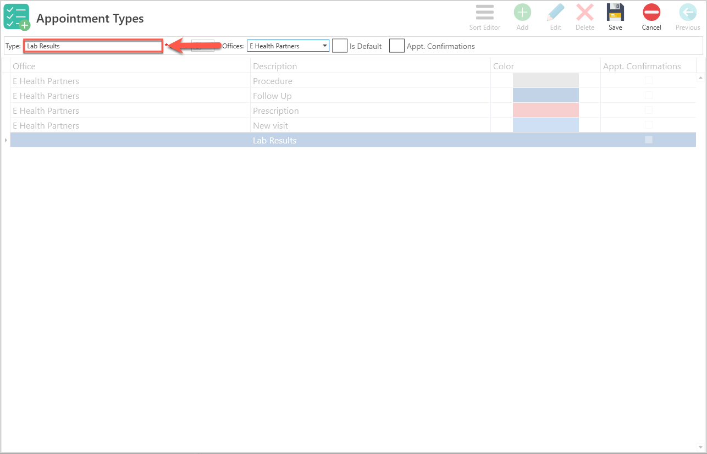This screenshot has width=707, height=454.
Task: Click the grid scrollbar down arrow
Action: pyautogui.click(x=700, y=446)
